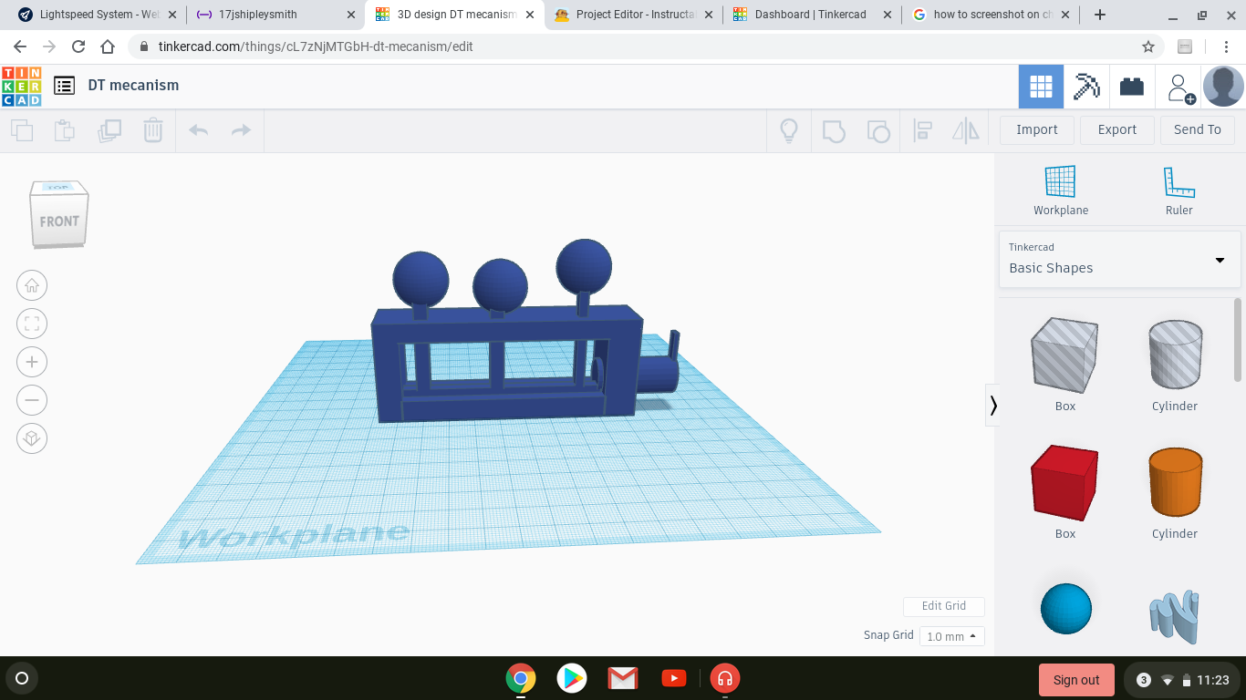The image size is (1246, 700).
Task: Click the Paste toolbar icon
Action: coord(65,130)
